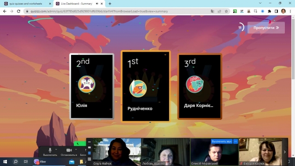This screenshot has width=295, height=166.
Task: Select Рудніченко's orange warrior avatar
Action: pos(138,89)
